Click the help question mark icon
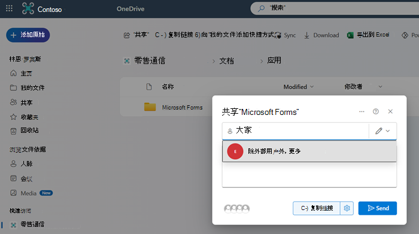 coord(376,111)
